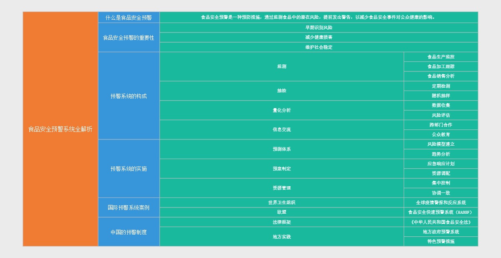This screenshot has width=501, height=258.
Task: Click the 监测 green cell
Action: [281, 66]
